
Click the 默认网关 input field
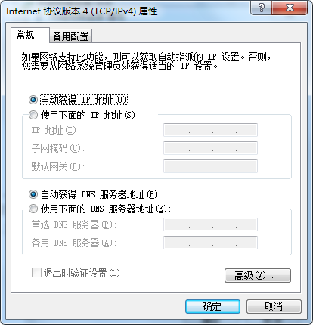(x=210, y=166)
